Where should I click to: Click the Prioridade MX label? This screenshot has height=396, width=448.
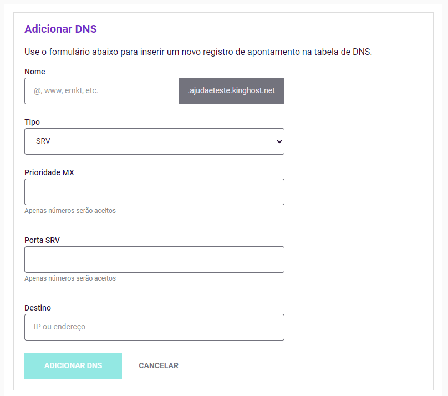click(x=49, y=172)
